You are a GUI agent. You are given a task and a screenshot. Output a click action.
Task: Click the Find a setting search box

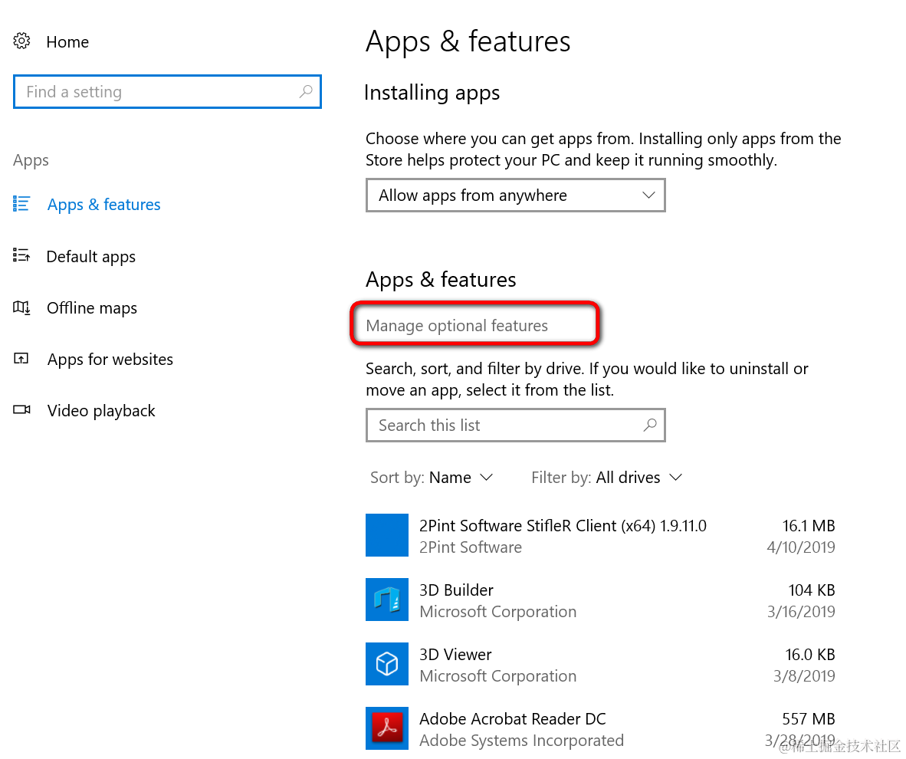(167, 91)
